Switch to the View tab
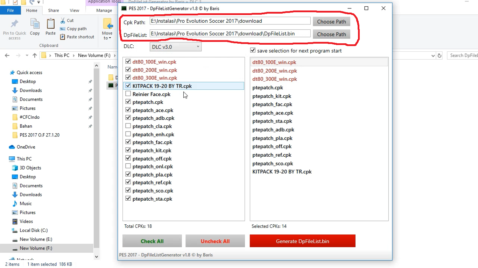The height and width of the screenshot is (268, 478). [74, 10]
